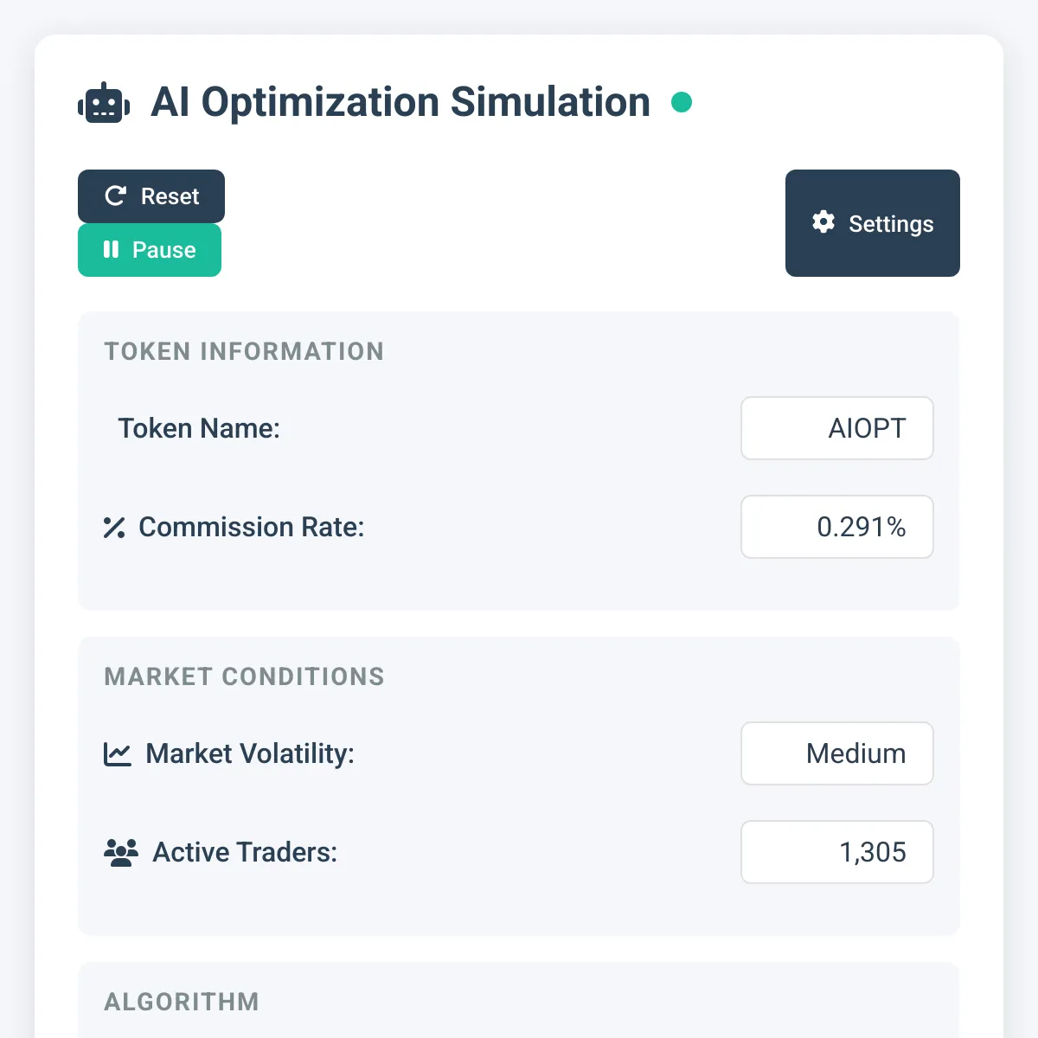Image resolution: width=1038 pixels, height=1038 pixels.
Task: Select the TOKEN INFORMATION section header
Action: pyautogui.click(x=244, y=352)
